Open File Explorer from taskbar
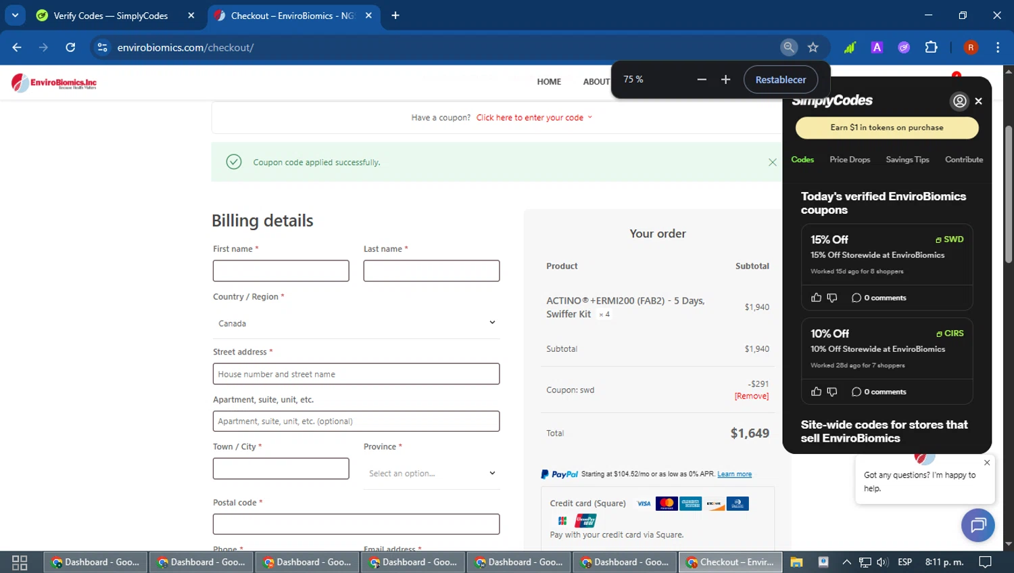1014x573 pixels. (x=796, y=562)
